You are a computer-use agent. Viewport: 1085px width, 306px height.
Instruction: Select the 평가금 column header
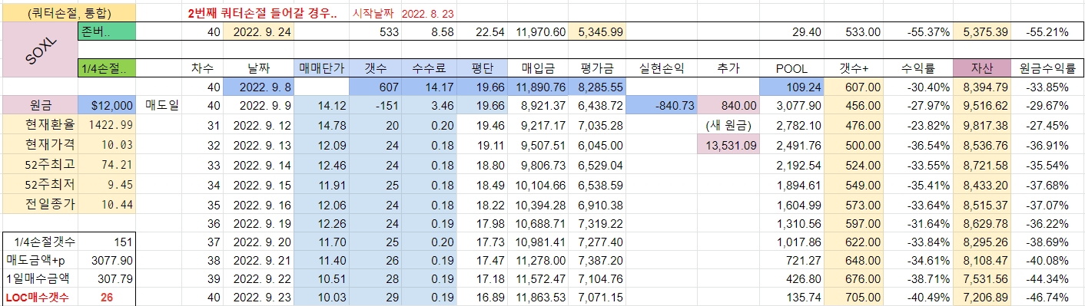(598, 67)
